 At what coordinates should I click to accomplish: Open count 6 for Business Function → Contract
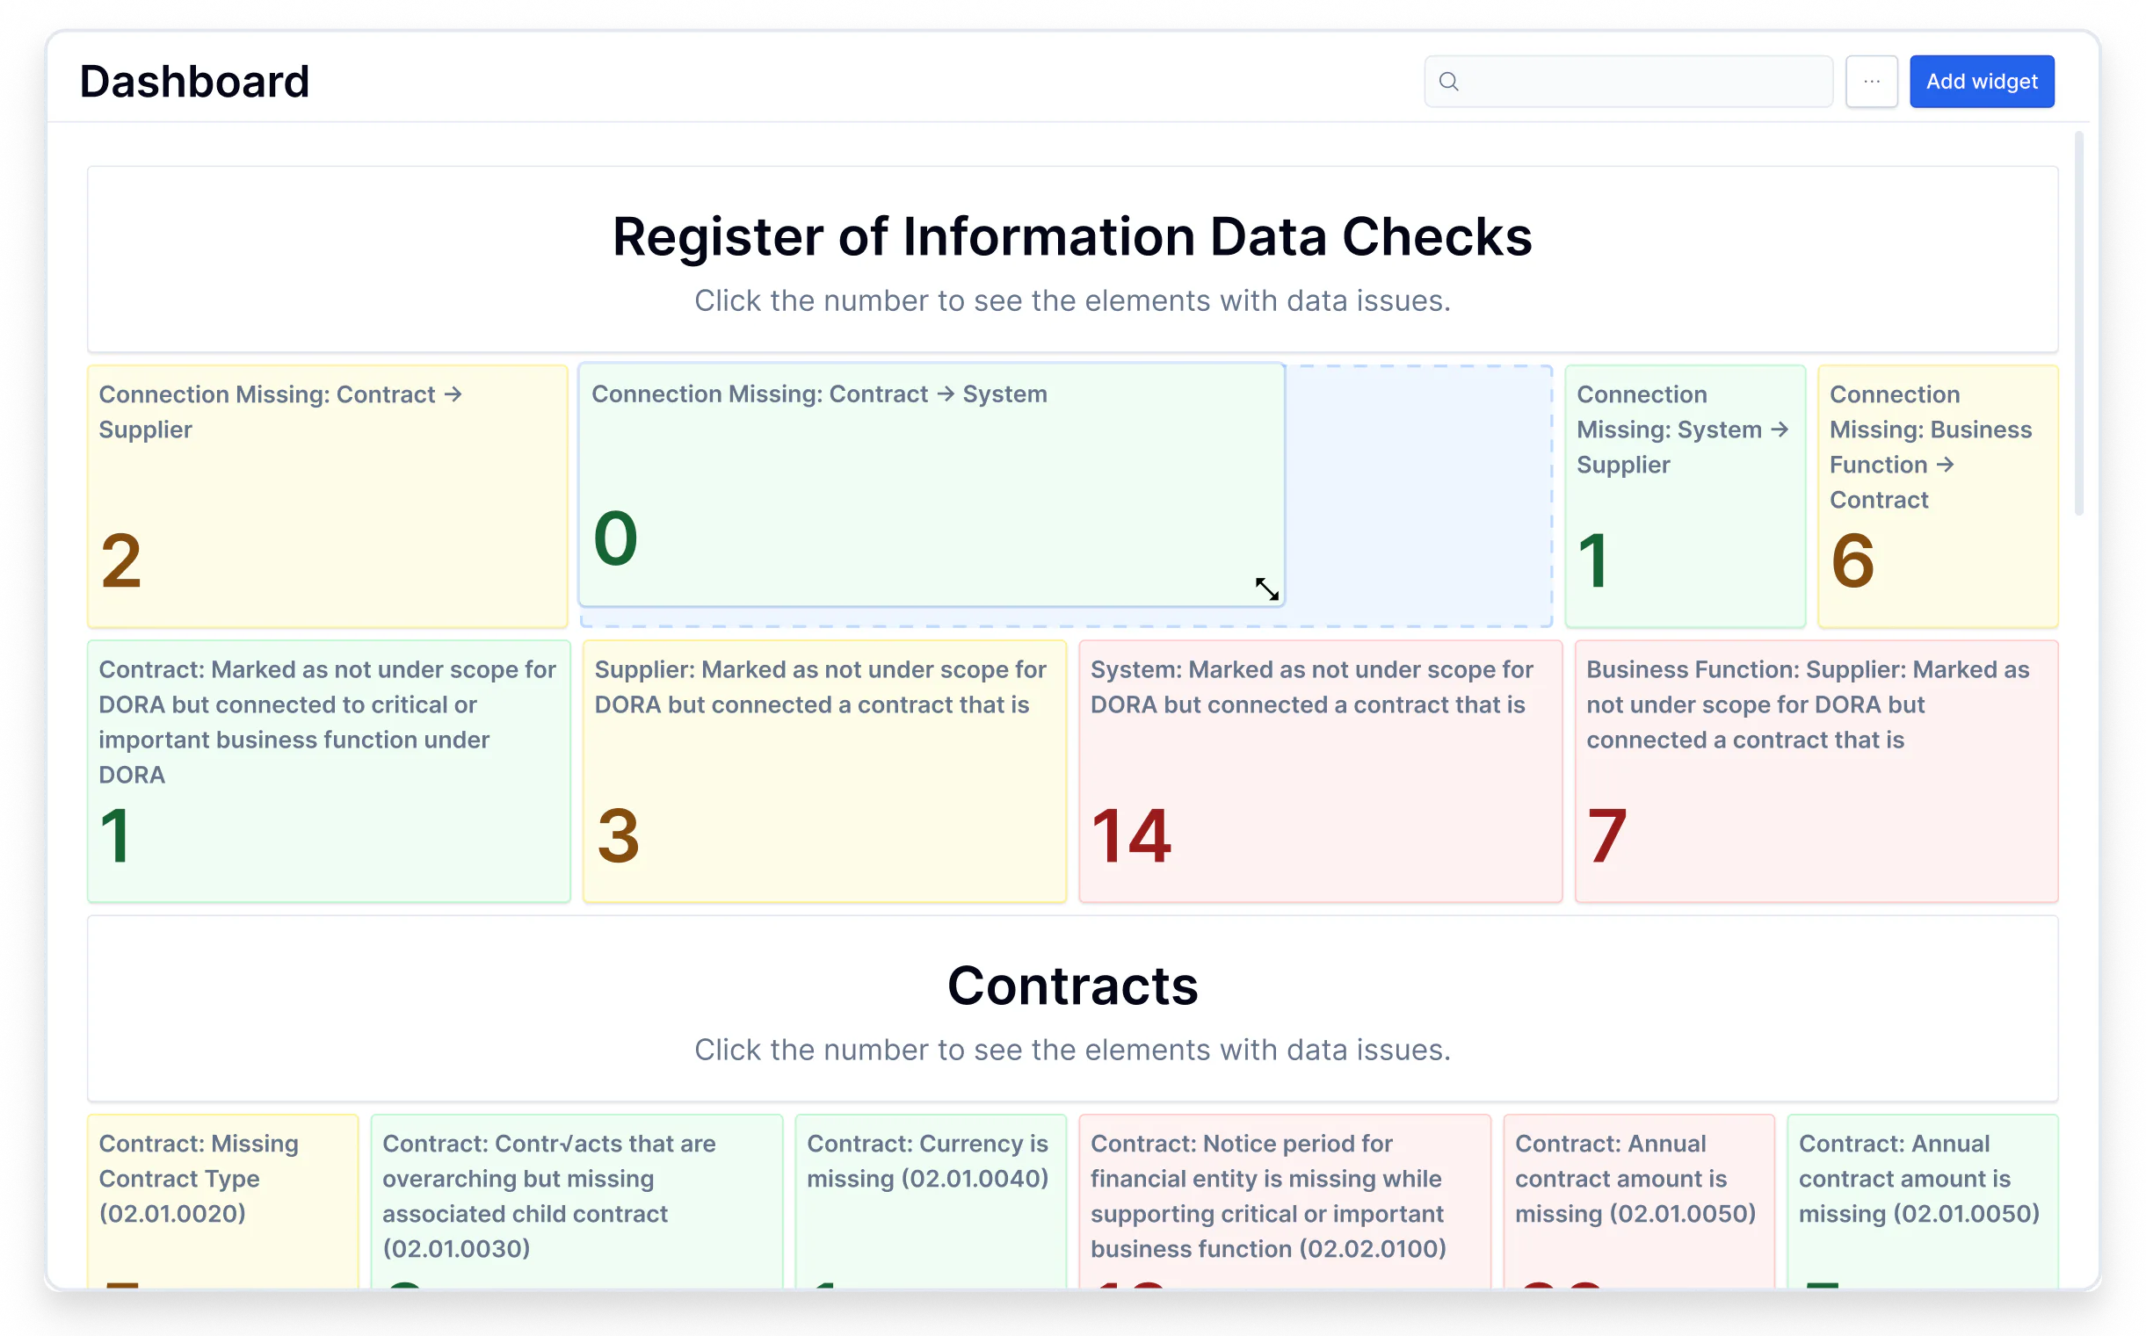[1852, 561]
